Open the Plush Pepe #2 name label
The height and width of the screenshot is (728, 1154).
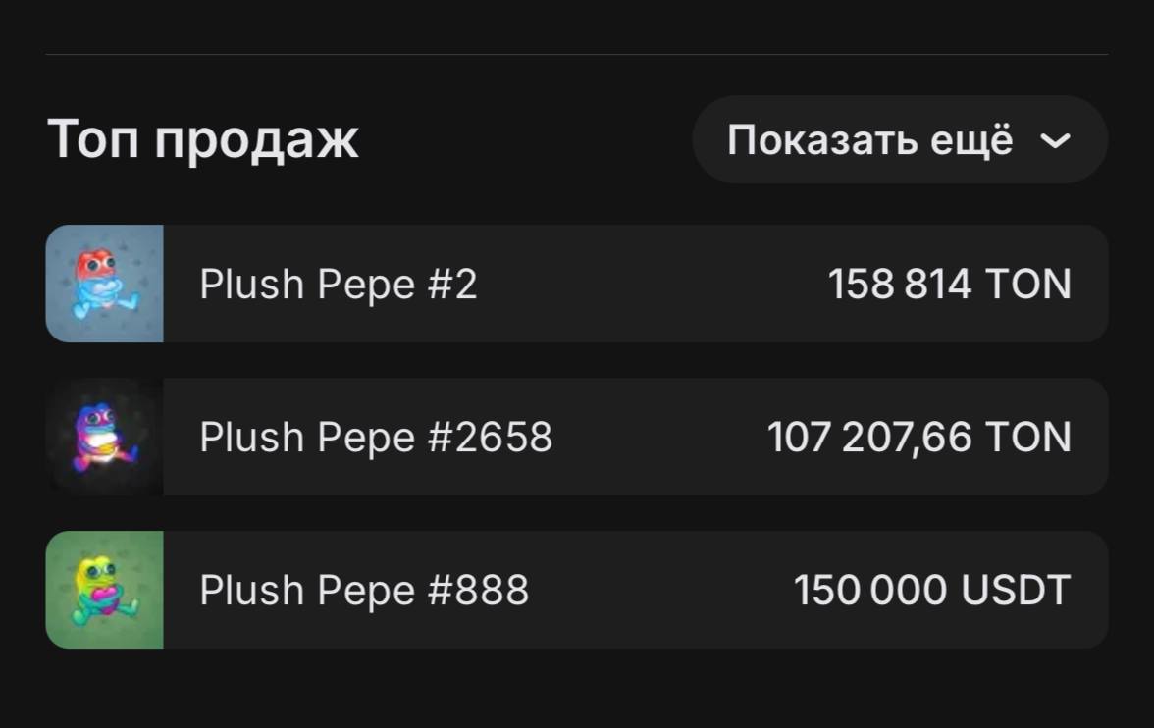tap(338, 285)
